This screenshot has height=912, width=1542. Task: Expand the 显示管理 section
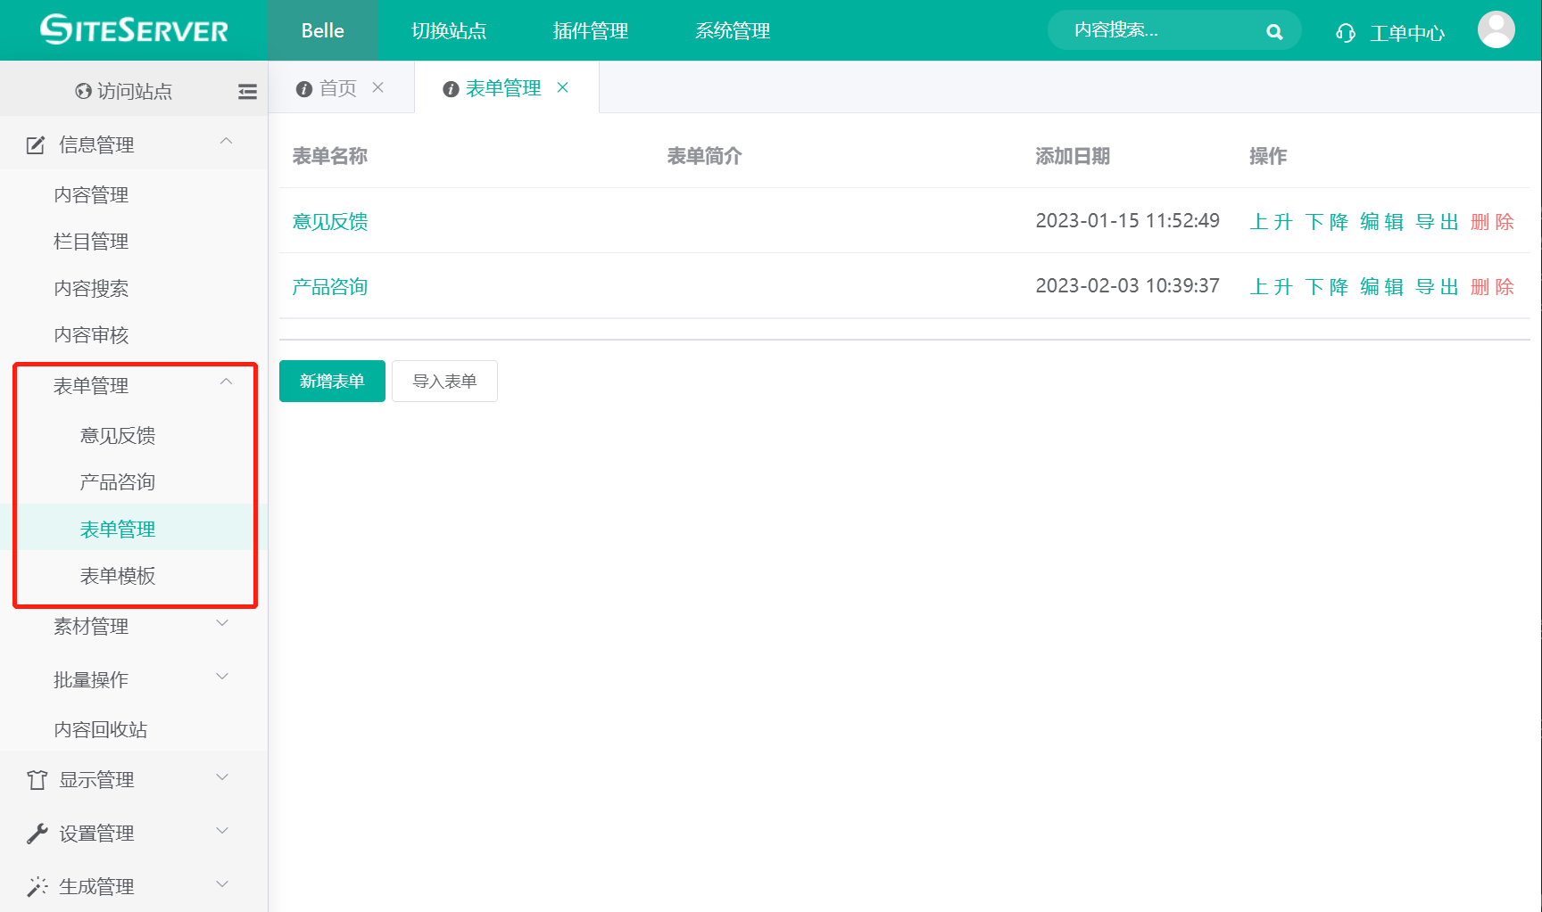click(x=221, y=776)
